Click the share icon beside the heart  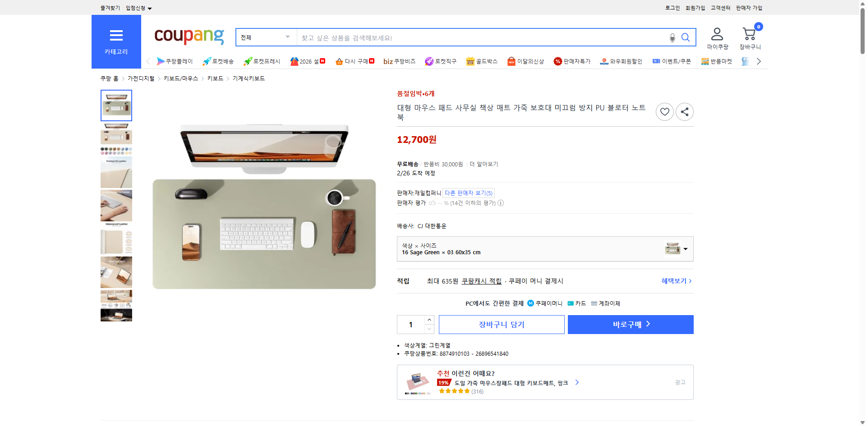point(684,111)
